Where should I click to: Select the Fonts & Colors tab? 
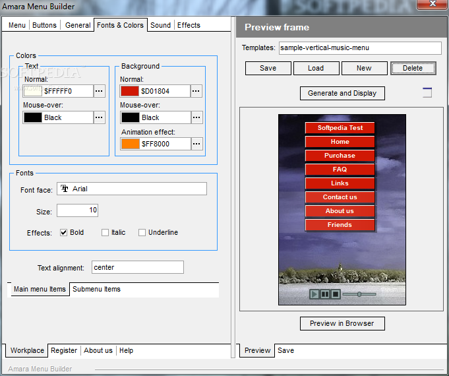[x=120, y=25]
